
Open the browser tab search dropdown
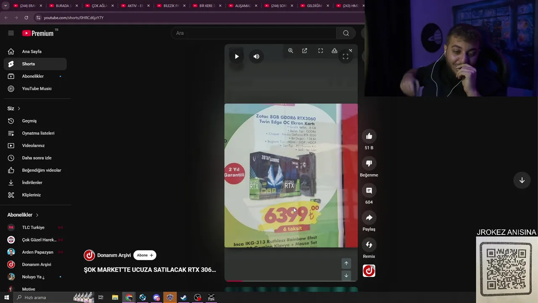coord(5,5)
